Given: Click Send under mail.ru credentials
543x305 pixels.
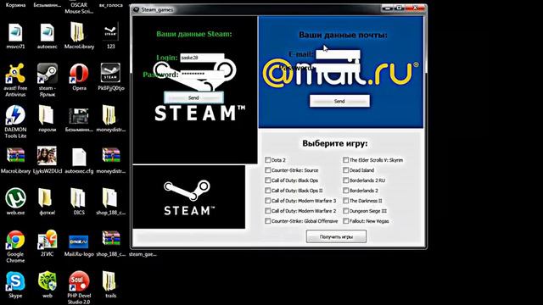Looking at the screenshot, I should (x=339, y=102).
